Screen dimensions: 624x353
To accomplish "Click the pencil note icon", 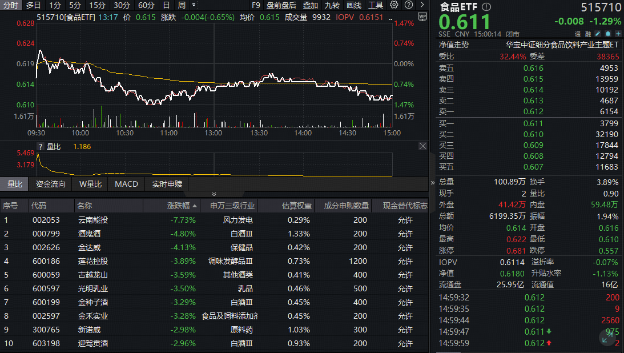I will coord(597,34).
